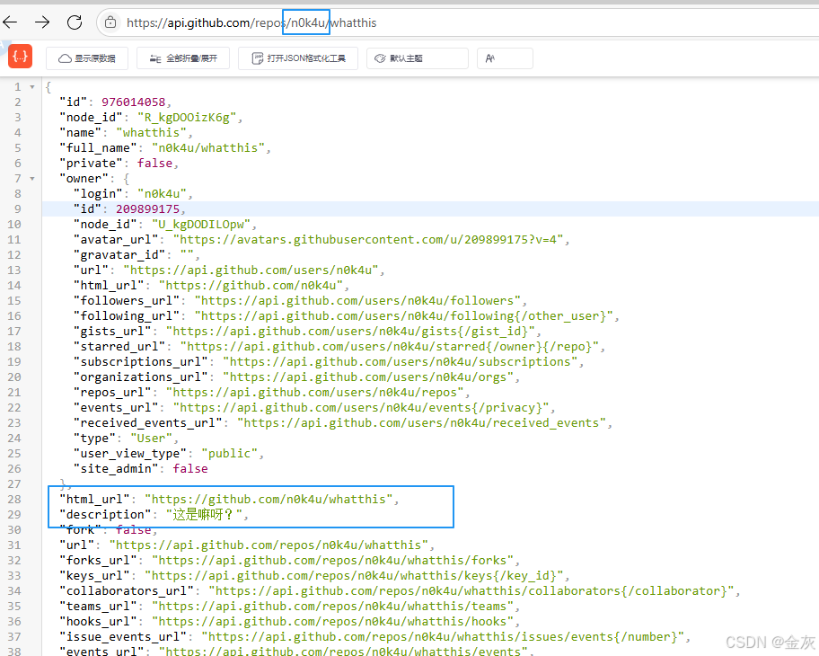Reload the current page
The image size is (819, 656).
coord(75,22)
